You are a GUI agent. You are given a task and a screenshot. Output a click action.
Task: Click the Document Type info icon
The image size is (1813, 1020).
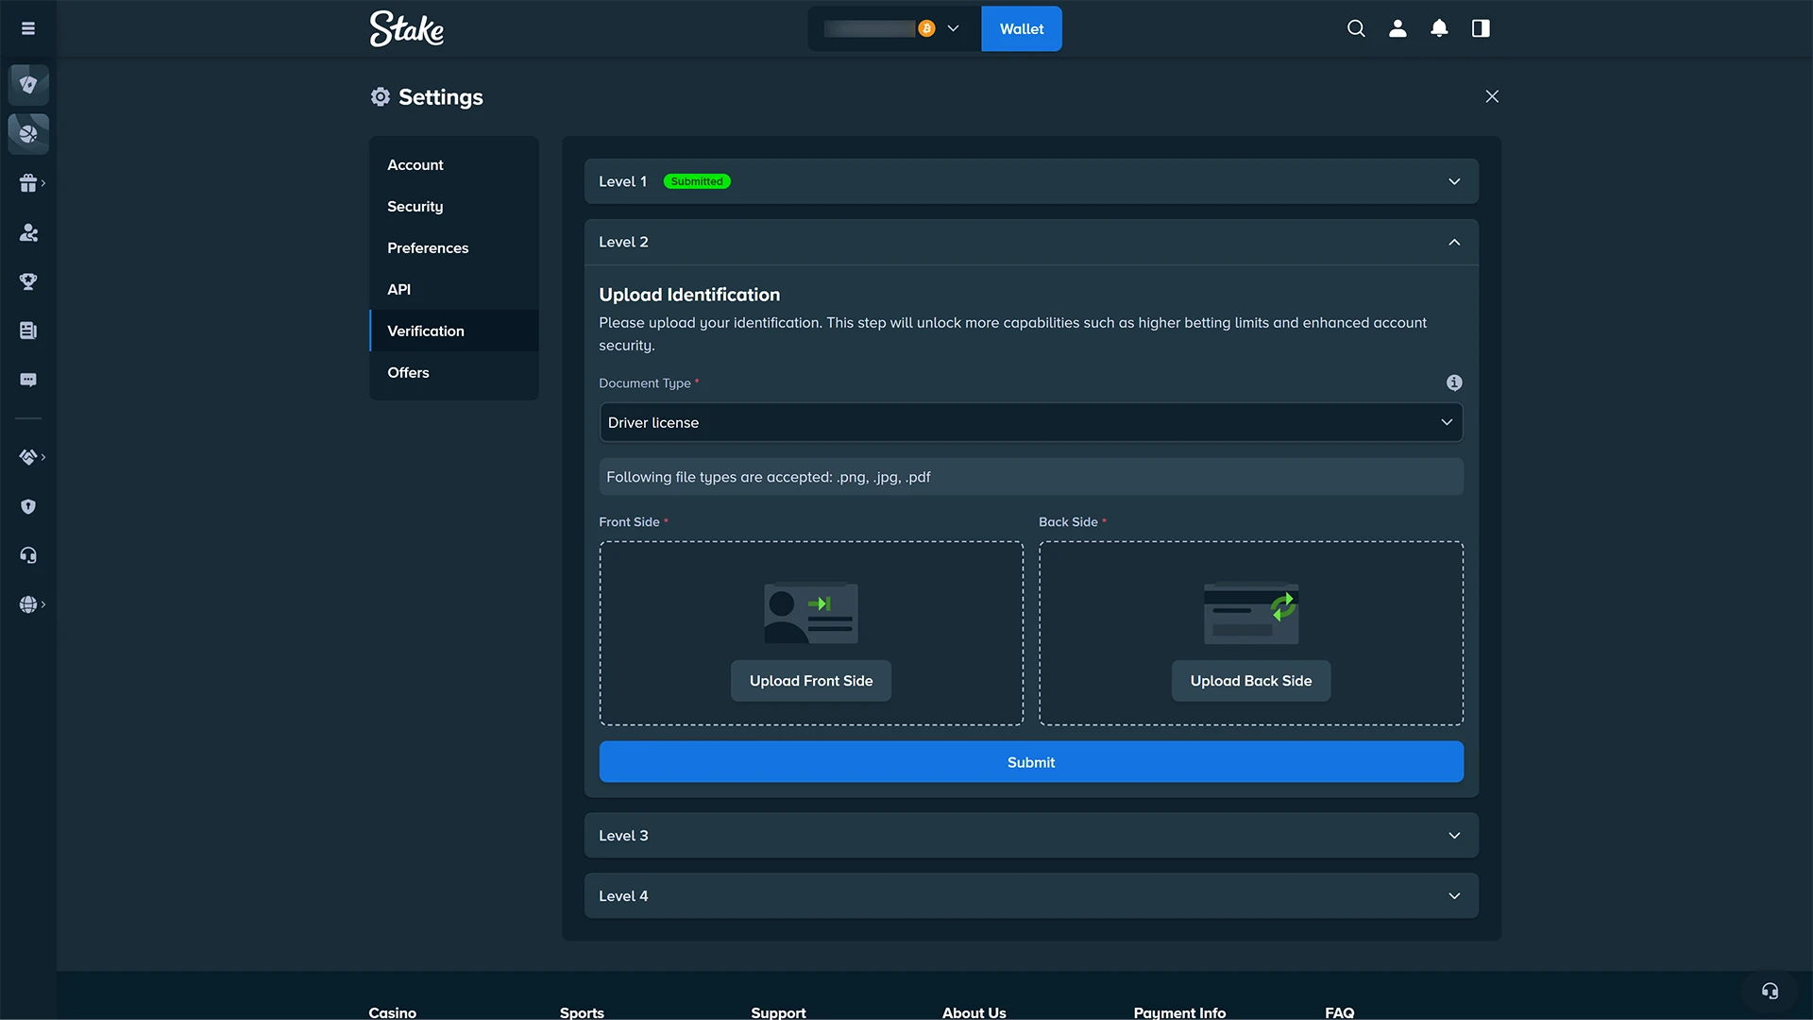pyautogui.click(x=1454, y=382)
